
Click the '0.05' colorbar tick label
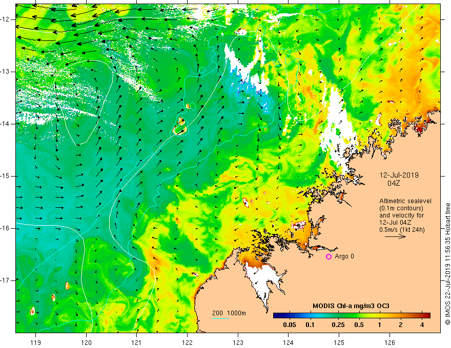pyautogui.click(x=290, y=325)
